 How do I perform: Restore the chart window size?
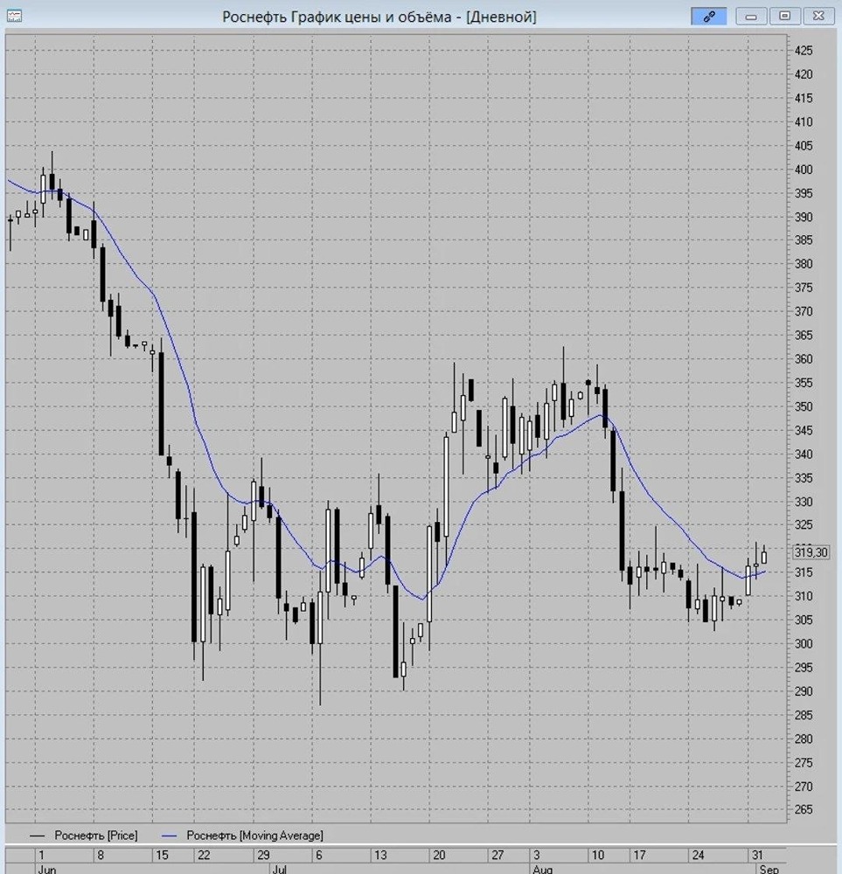(x=784, y=16)
